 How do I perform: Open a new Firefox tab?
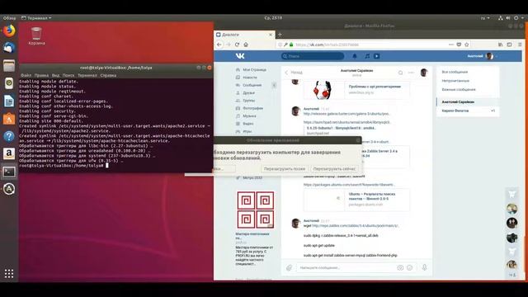coord(280,35)
